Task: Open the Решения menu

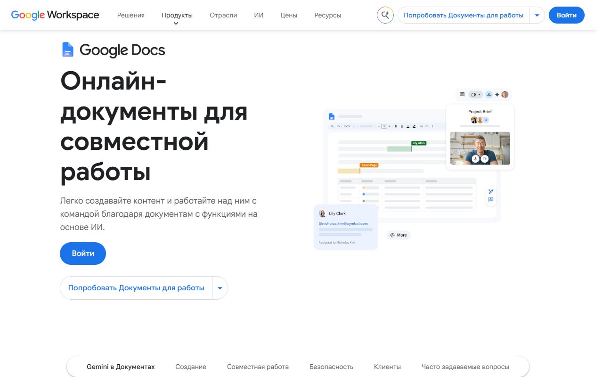Action: click(131, 15)
